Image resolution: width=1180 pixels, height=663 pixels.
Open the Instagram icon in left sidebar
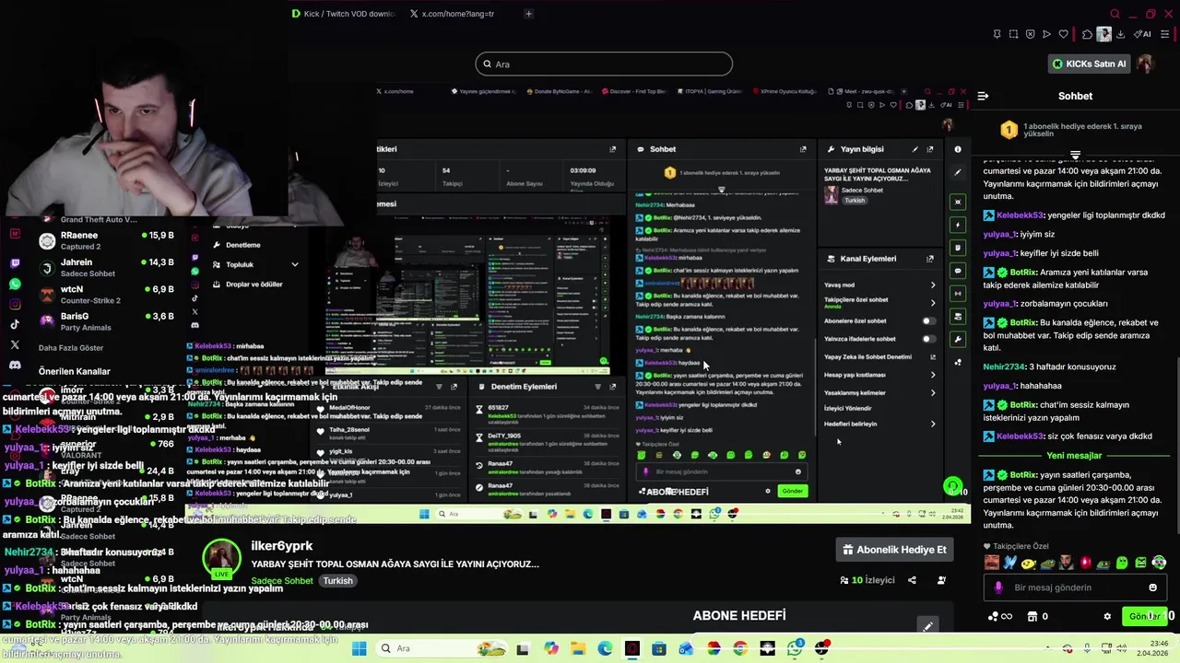click(x=15, y=304)
